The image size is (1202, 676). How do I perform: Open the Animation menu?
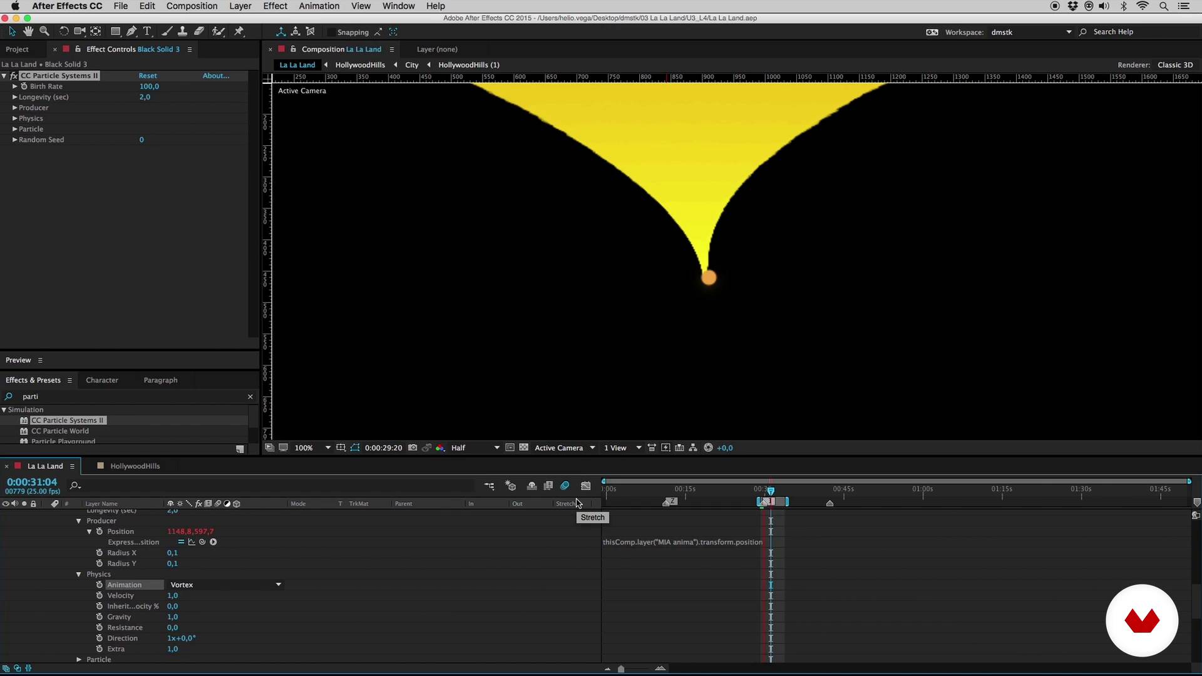[x=319, y=6]
